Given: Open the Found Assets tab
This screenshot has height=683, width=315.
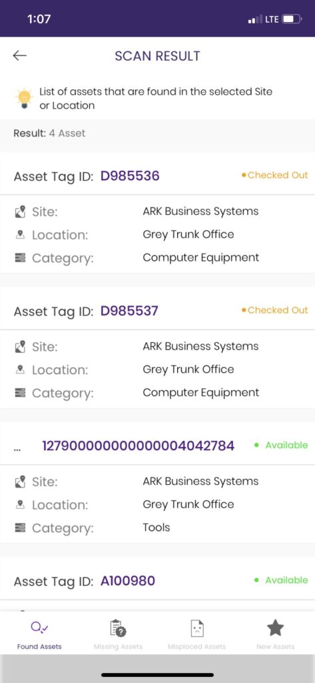Looking at the screenshot, I should [x=39, y=634].
